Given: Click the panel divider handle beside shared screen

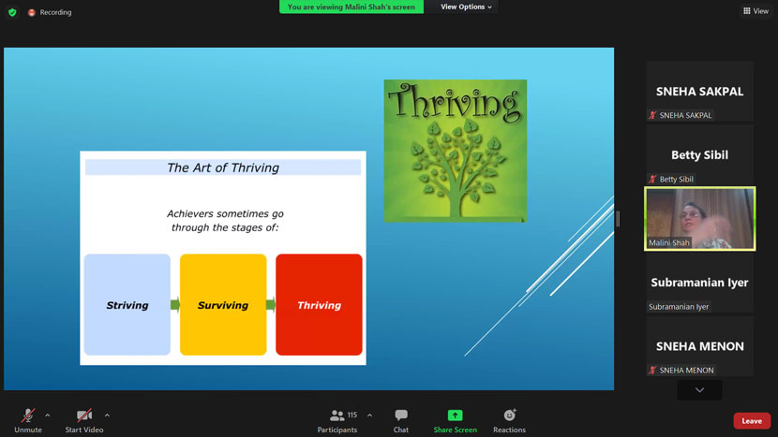Looking at the screenshot, I should pos(618,218).
